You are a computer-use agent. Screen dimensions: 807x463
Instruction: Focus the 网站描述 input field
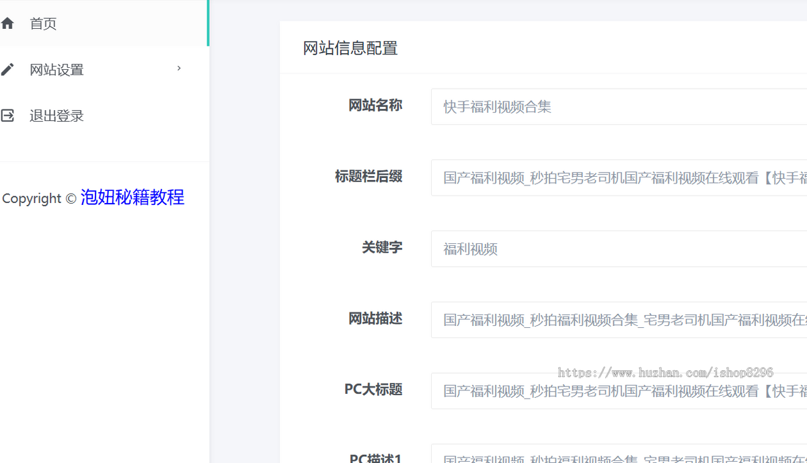pos(619,320)
